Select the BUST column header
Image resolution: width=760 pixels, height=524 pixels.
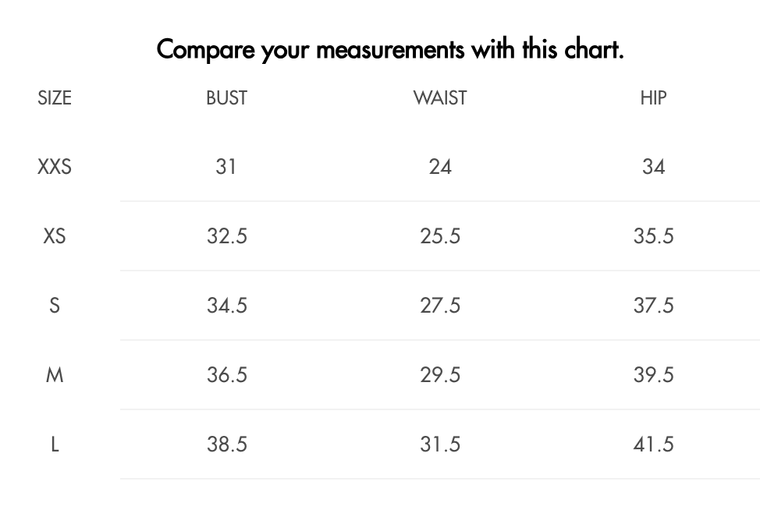[226, 98]
